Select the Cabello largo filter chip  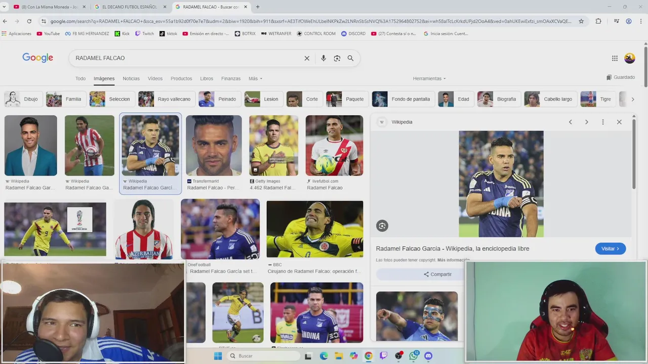click(x=550, y=99)
